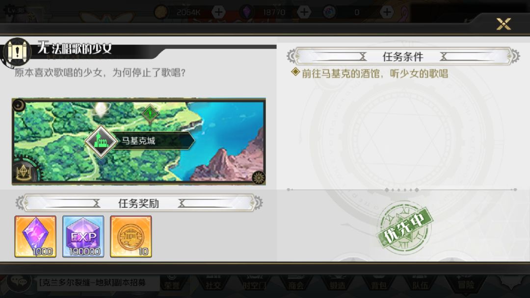Screen dimensions: 530x298
Task: Close the quest detail panel
Action: coord(503,24)
